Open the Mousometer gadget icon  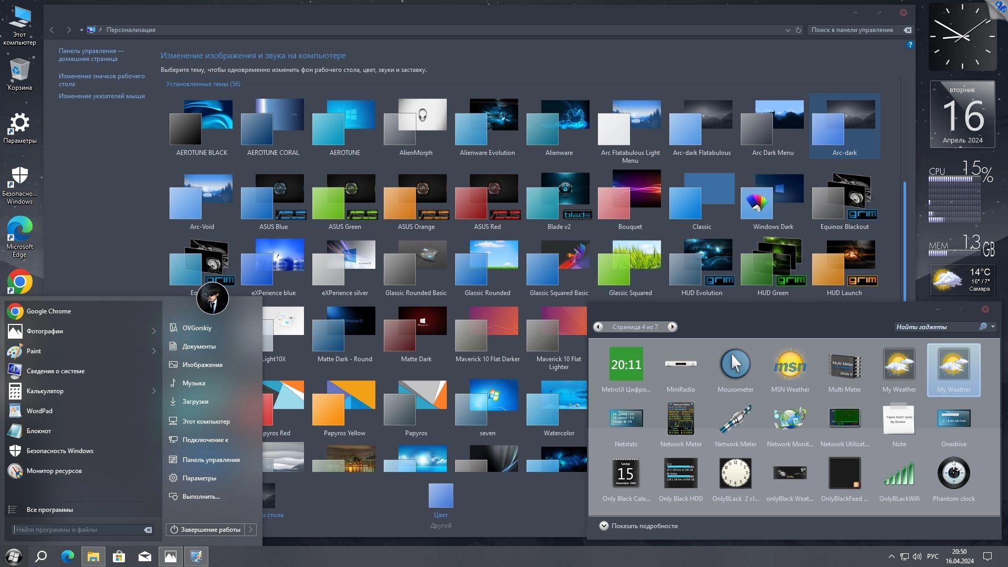pyautogui.click(x=735, y=364)
